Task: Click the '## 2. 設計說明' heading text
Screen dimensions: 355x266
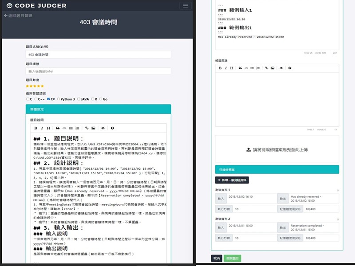Action: (x=59, y=163)
